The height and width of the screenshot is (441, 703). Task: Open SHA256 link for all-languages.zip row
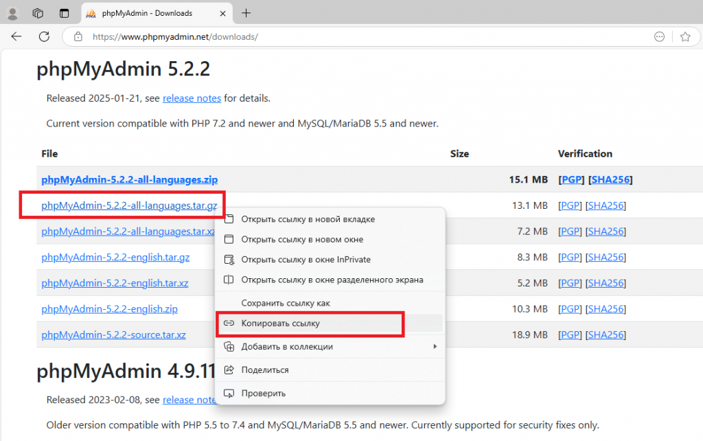(x=610, y=179)
